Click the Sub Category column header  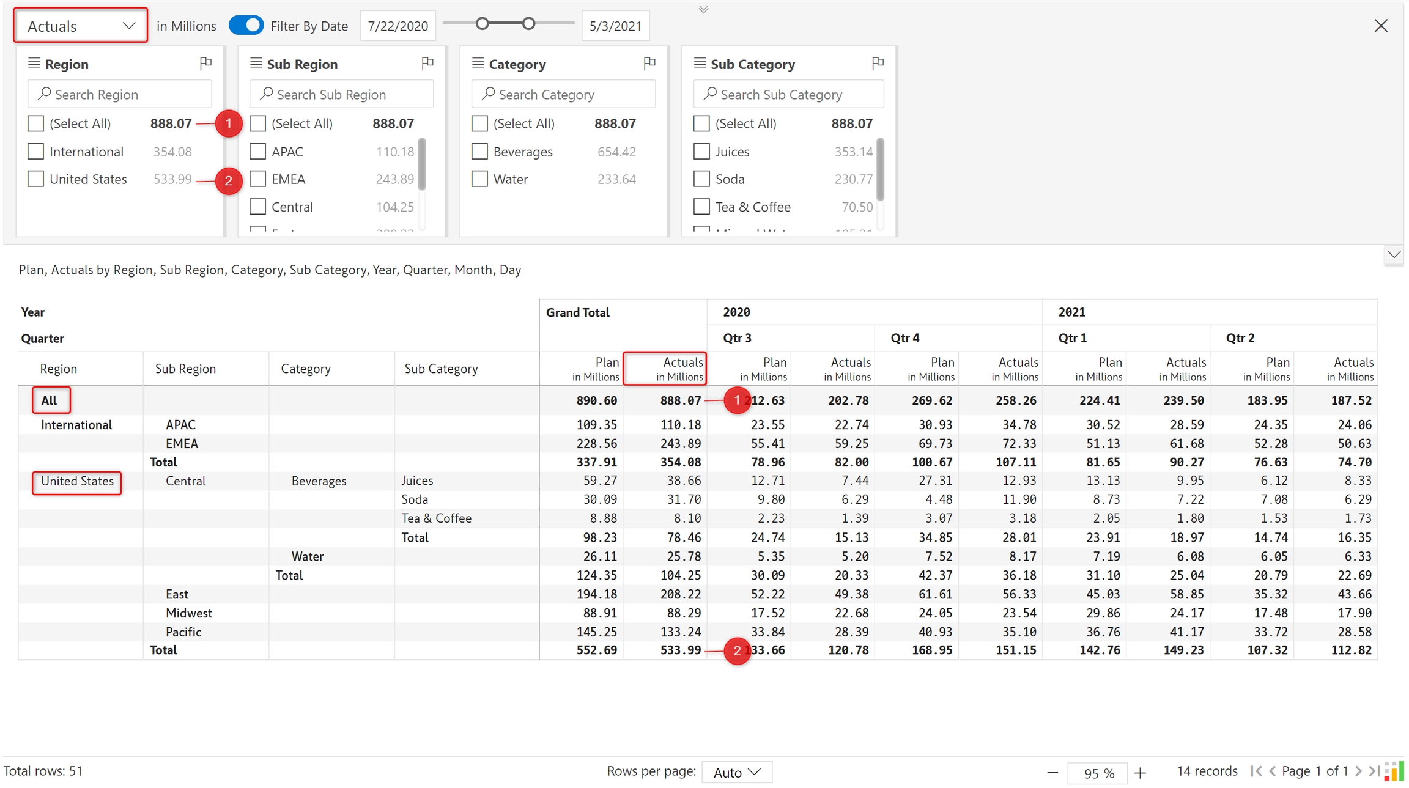click(x=441, y=369)
